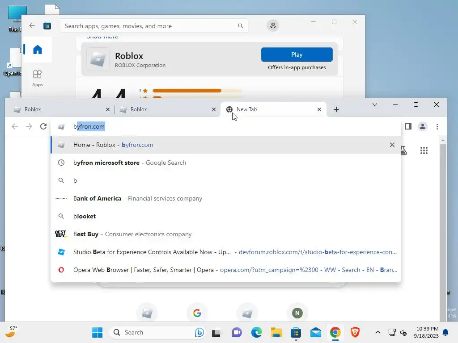Open File Explorer from the taskbar
This screenshot has width=458, height=343.
click(276, 332)
